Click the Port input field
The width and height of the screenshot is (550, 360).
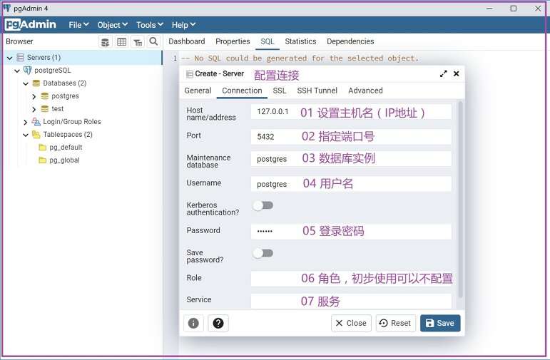coord(351,137)
